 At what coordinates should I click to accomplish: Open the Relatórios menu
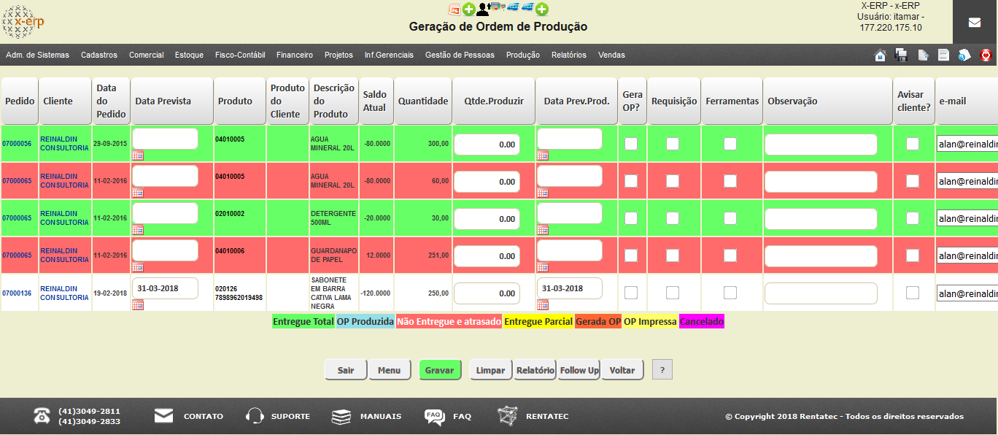[569, 55]
